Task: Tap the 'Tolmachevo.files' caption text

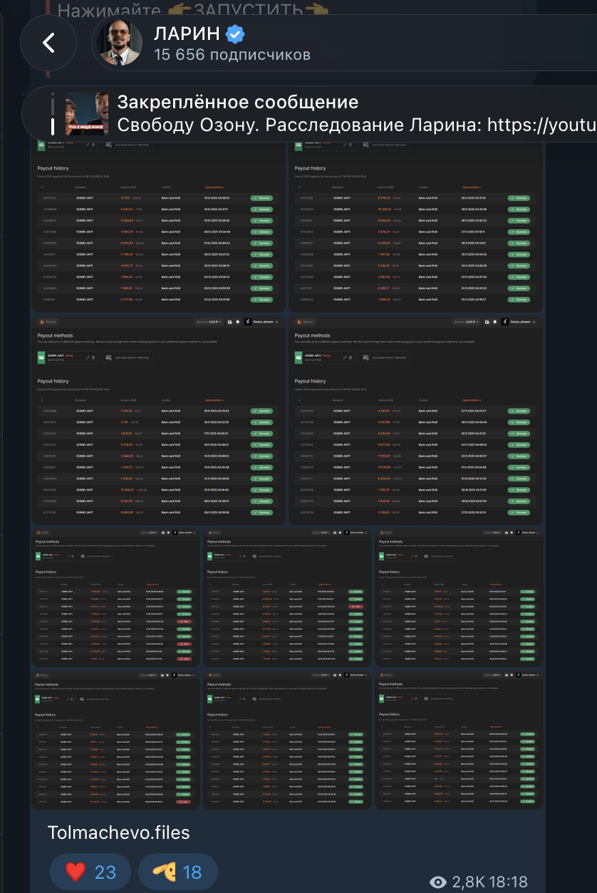Action: pos(118,832)
